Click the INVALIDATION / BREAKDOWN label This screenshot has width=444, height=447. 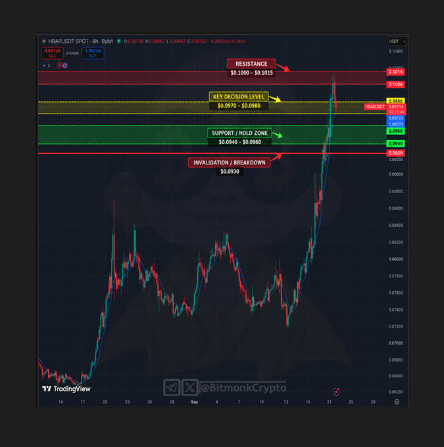pos(229,162)
